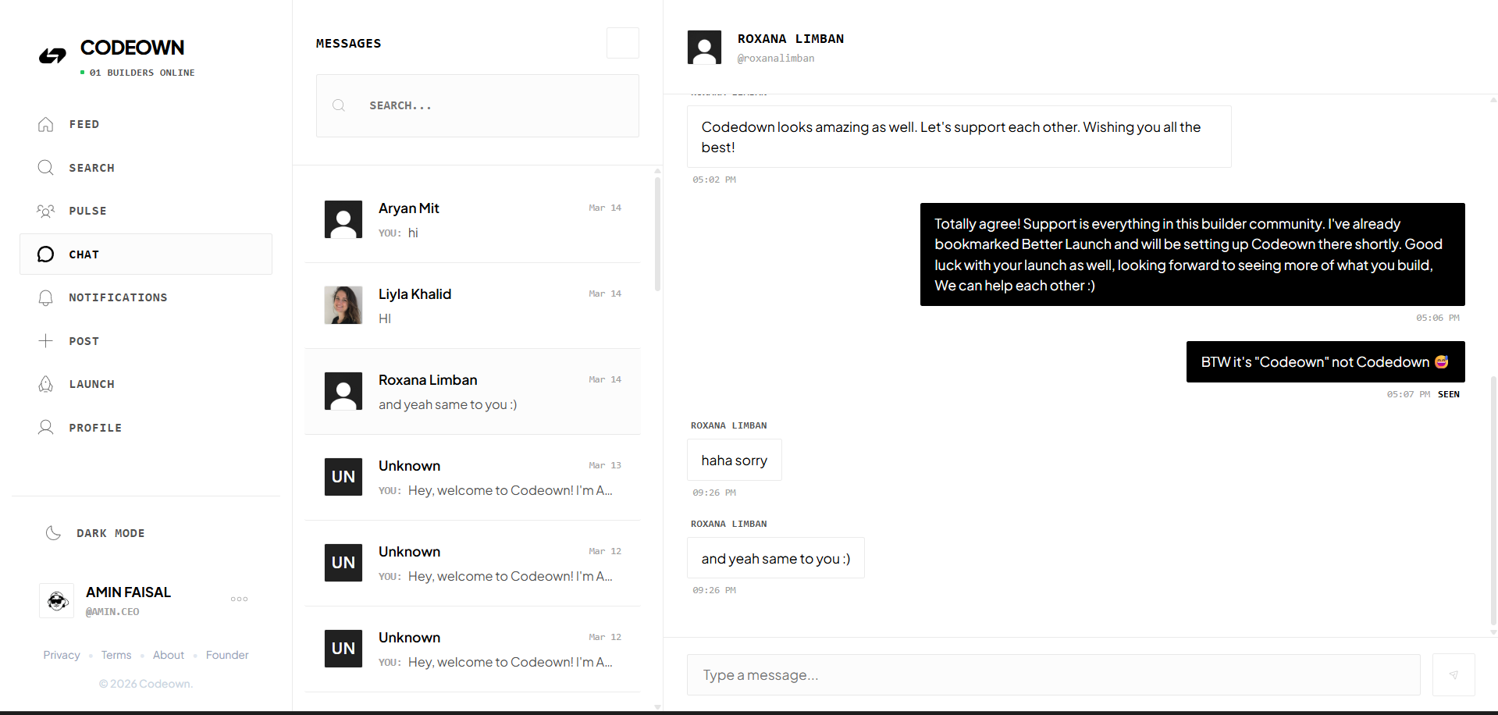This screenshot has height=715, width=1498.
Task: Click the Chat bubble icon
Action: [x=45, y=254]
